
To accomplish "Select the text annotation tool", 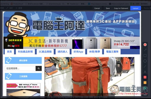I will click(x=145, y=72).
